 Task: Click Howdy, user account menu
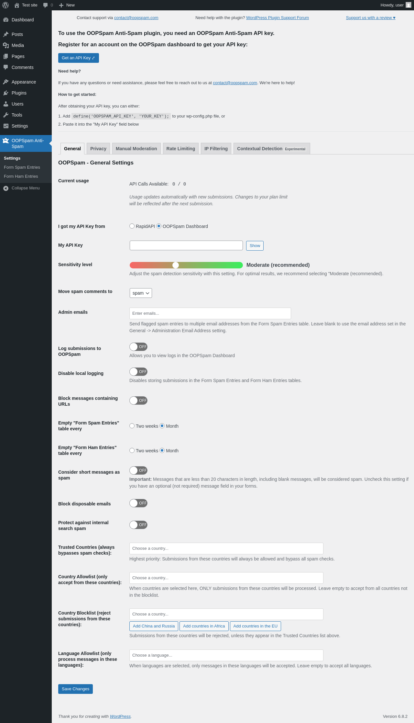click(x=396, y=5)
